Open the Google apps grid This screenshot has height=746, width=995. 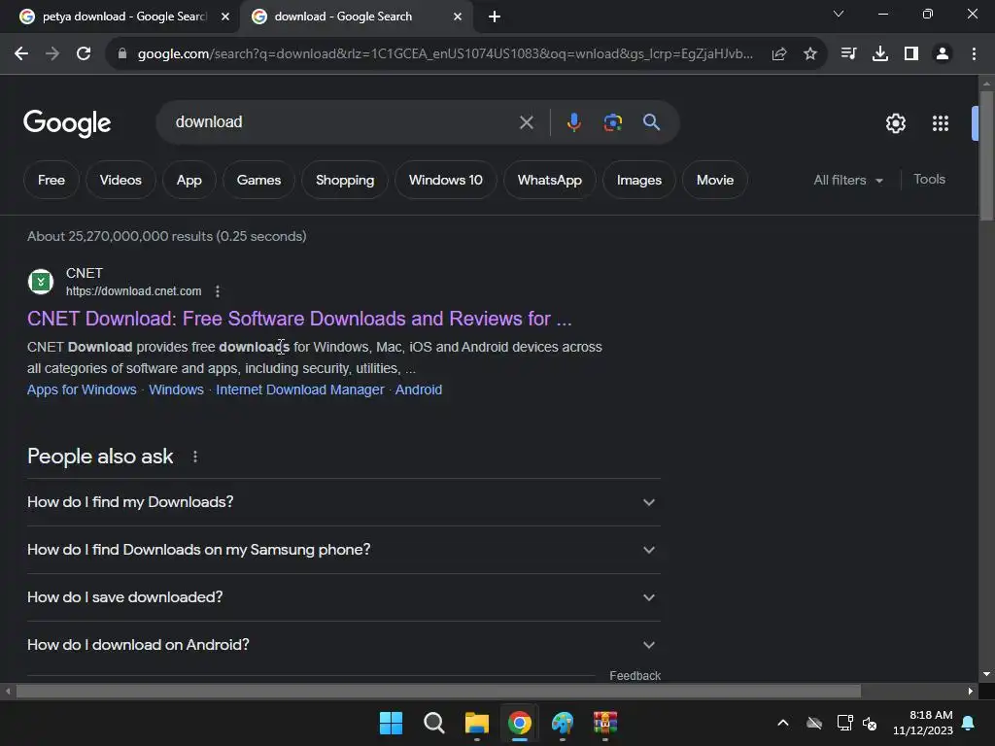[941, 123]
